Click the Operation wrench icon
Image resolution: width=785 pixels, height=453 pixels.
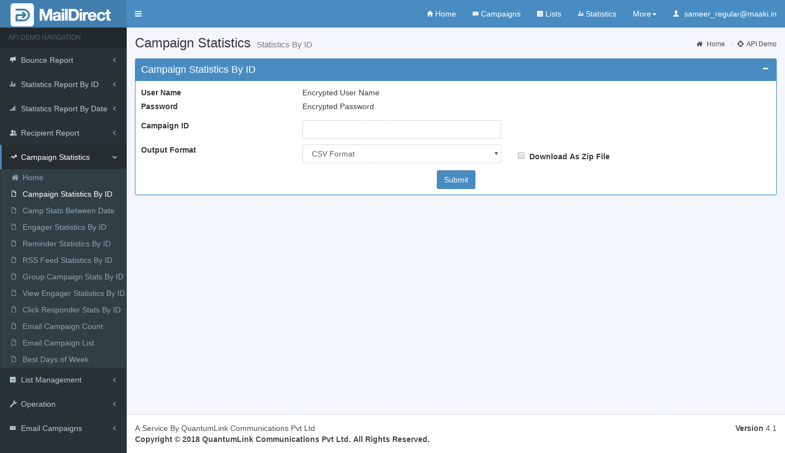coord(13,404)
